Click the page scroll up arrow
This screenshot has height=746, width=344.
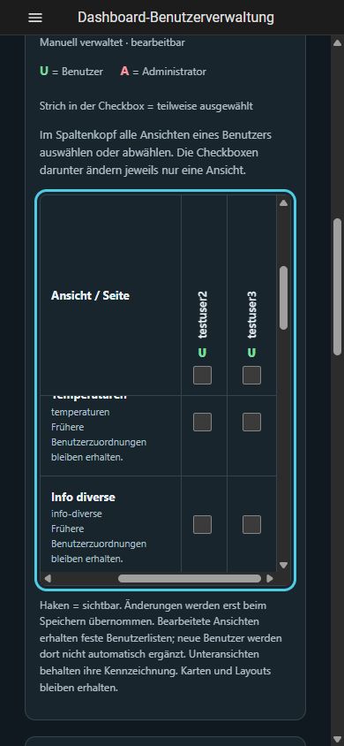click(337, 42)
